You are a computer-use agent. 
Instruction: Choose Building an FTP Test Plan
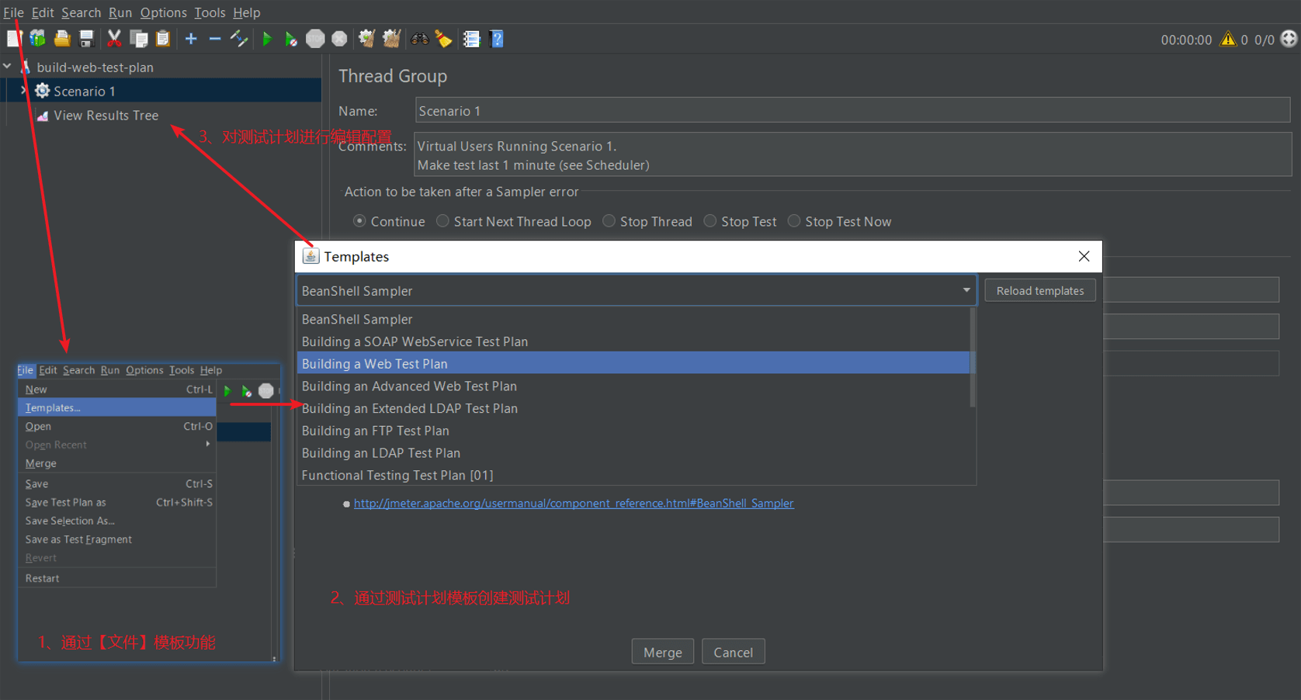click(633, 431)
